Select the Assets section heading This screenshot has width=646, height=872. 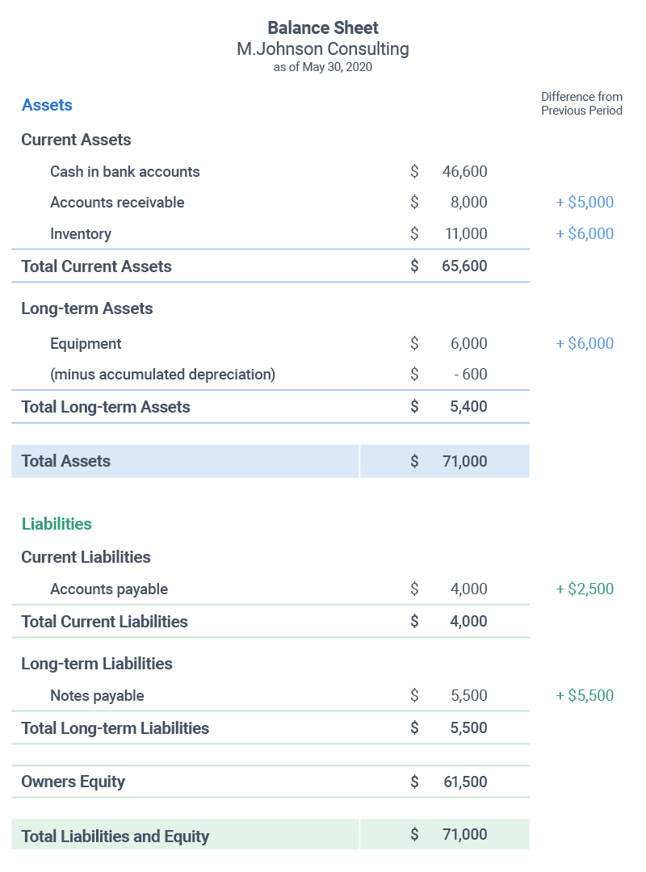pyautogui.click(x=47, y=105)
